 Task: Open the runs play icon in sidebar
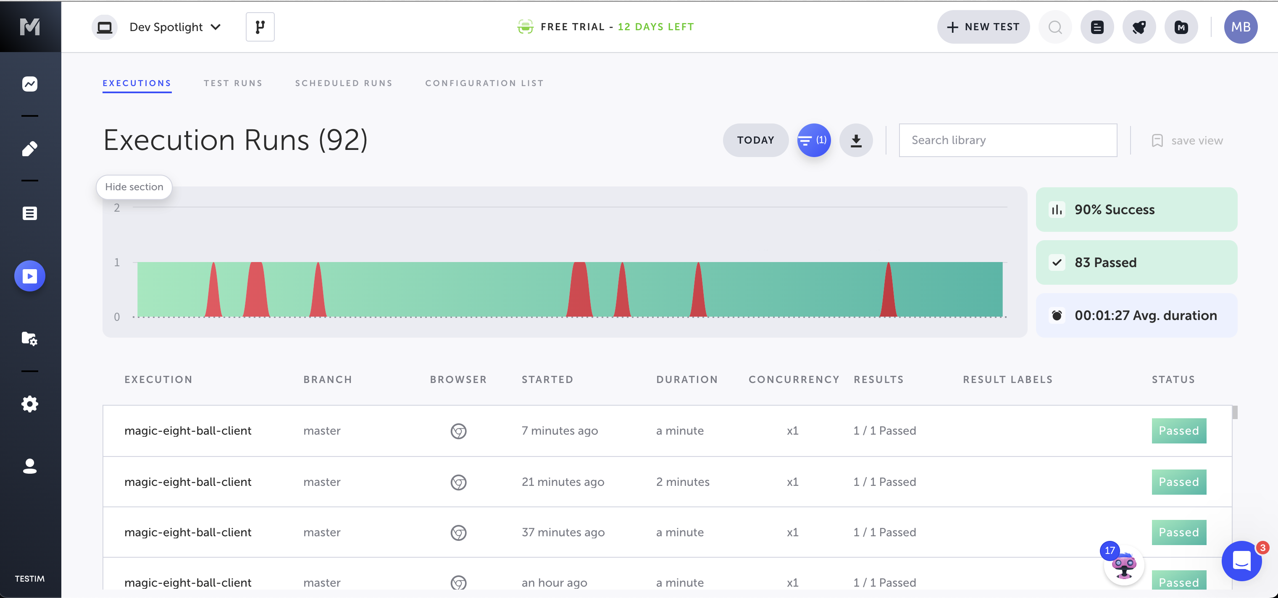pyautogui.click(x=30, y=276)
